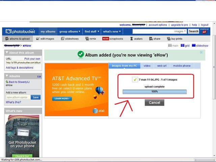Click the Check It Out button
Screen dimensions: 216x162
click(x=22, y=156)
